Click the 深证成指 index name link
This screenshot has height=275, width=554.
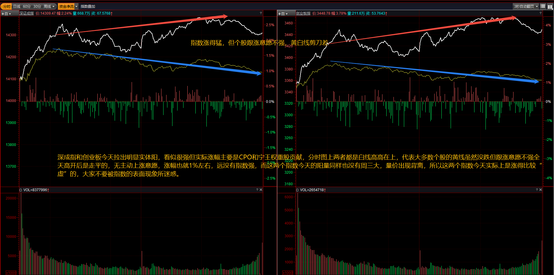click(x=27, y=13)
